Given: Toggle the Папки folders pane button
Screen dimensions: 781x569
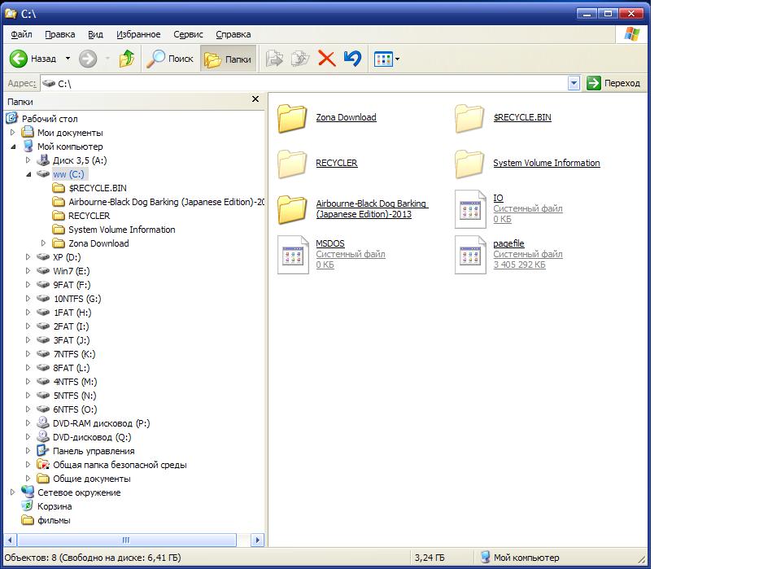Looking at the screenshot, I should pyautogui.click(x=228, y=59).
